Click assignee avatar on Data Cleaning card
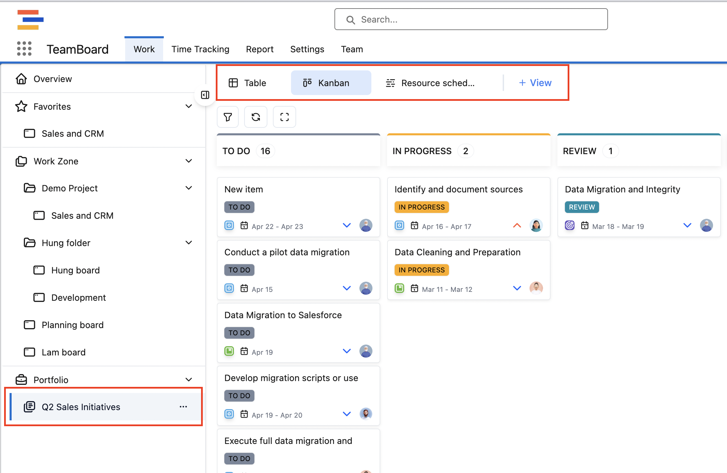 coord(536,288)
